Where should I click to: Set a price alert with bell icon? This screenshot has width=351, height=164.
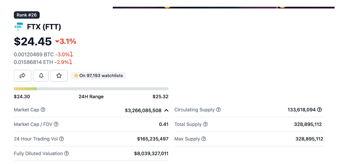click(x=41, y=76)
